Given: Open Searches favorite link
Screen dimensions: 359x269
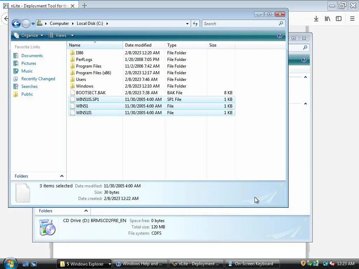Looking at the screenshot, I should pyautogui.click(x=29, y=87).
